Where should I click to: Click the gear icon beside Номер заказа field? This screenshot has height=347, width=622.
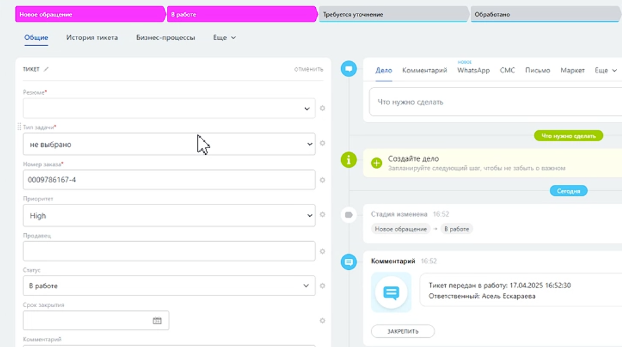[x=322, y=180]
